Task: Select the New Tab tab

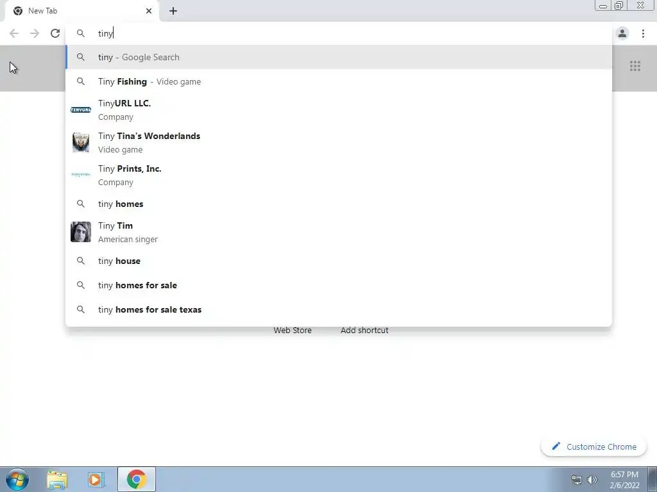Action: [81, 11]
